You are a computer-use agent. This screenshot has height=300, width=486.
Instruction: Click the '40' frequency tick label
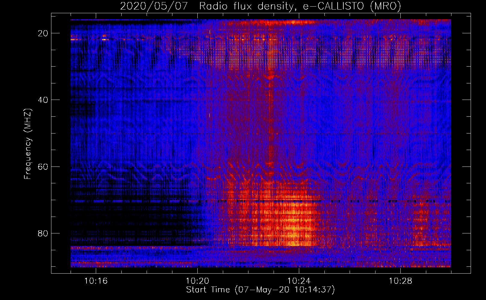[43, 100]
